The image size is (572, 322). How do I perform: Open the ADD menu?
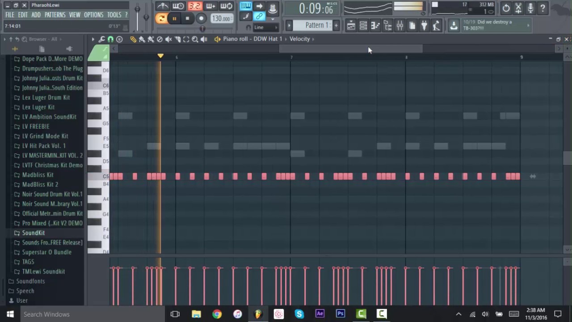click(x=36, y=15)
